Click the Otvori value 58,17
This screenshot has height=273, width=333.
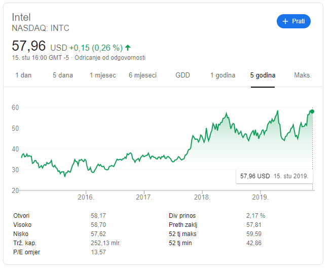point(98,216)
